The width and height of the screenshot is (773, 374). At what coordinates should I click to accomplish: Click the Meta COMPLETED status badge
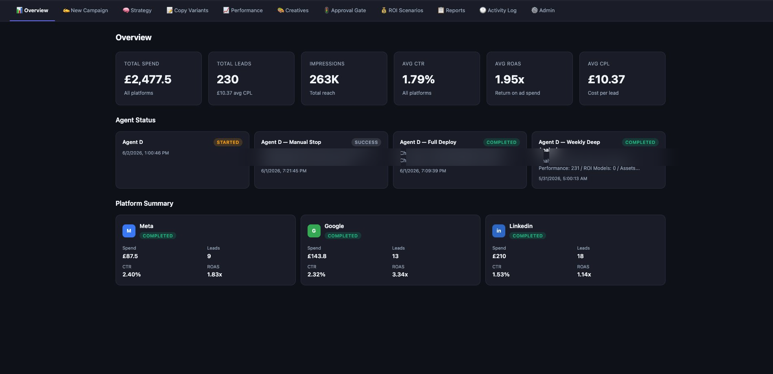[x=158, y=236]
